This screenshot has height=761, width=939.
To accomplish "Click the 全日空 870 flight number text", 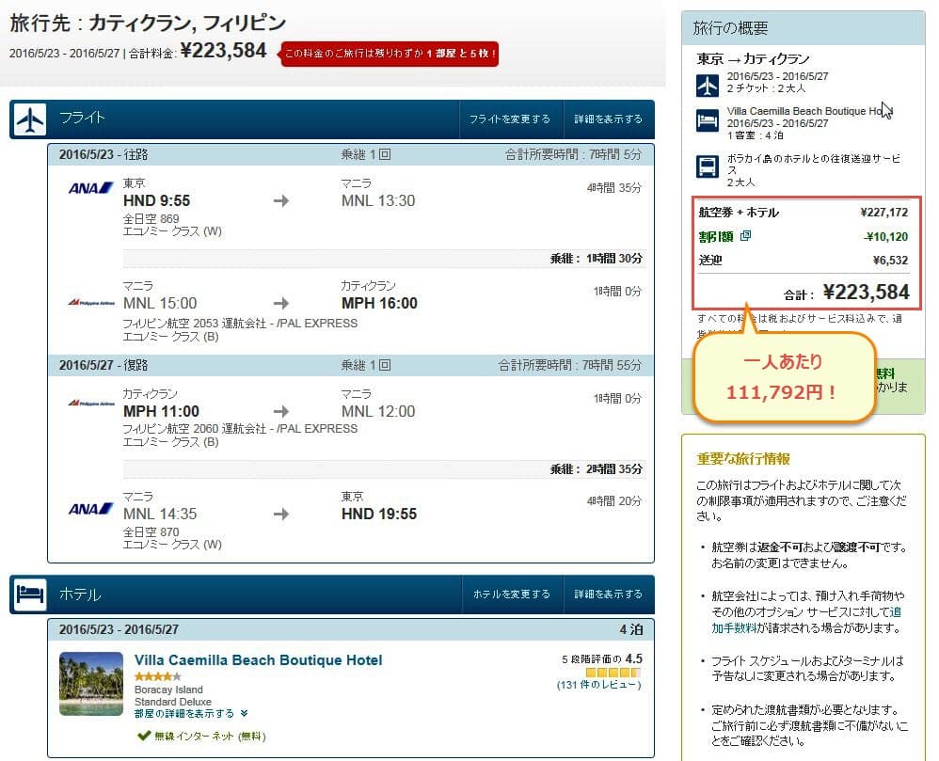I will 151,531.
